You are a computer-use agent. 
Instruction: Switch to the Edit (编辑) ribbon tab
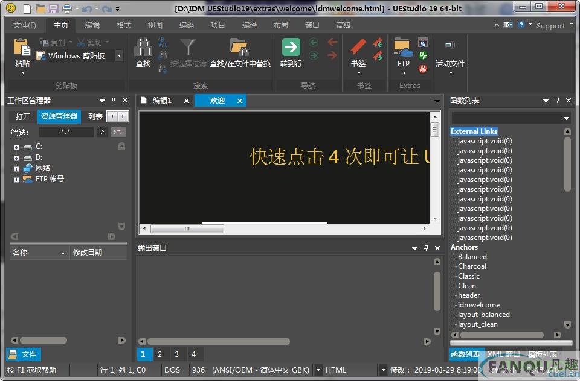(92, 25)
